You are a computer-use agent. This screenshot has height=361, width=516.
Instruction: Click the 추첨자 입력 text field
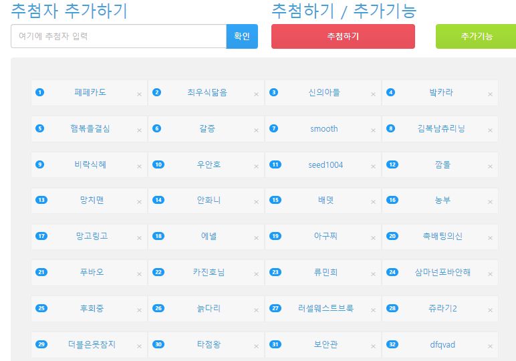tap(118, 36)
